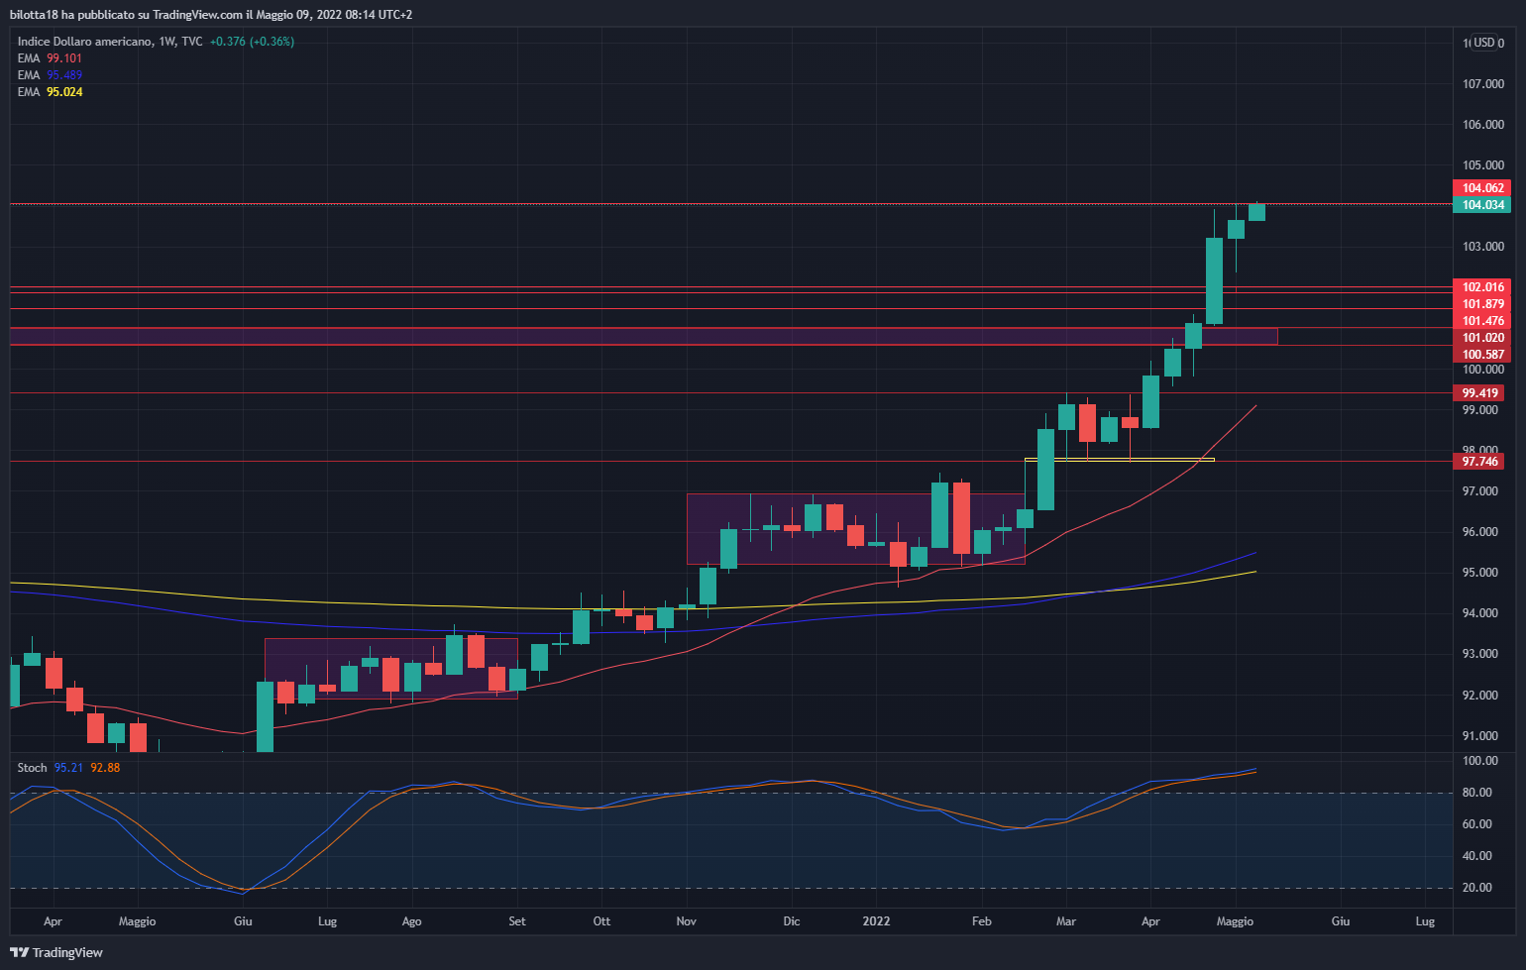Click the Stoch indicator legend label
Screen dimensions: 1526x970
[x=32, y=768]
